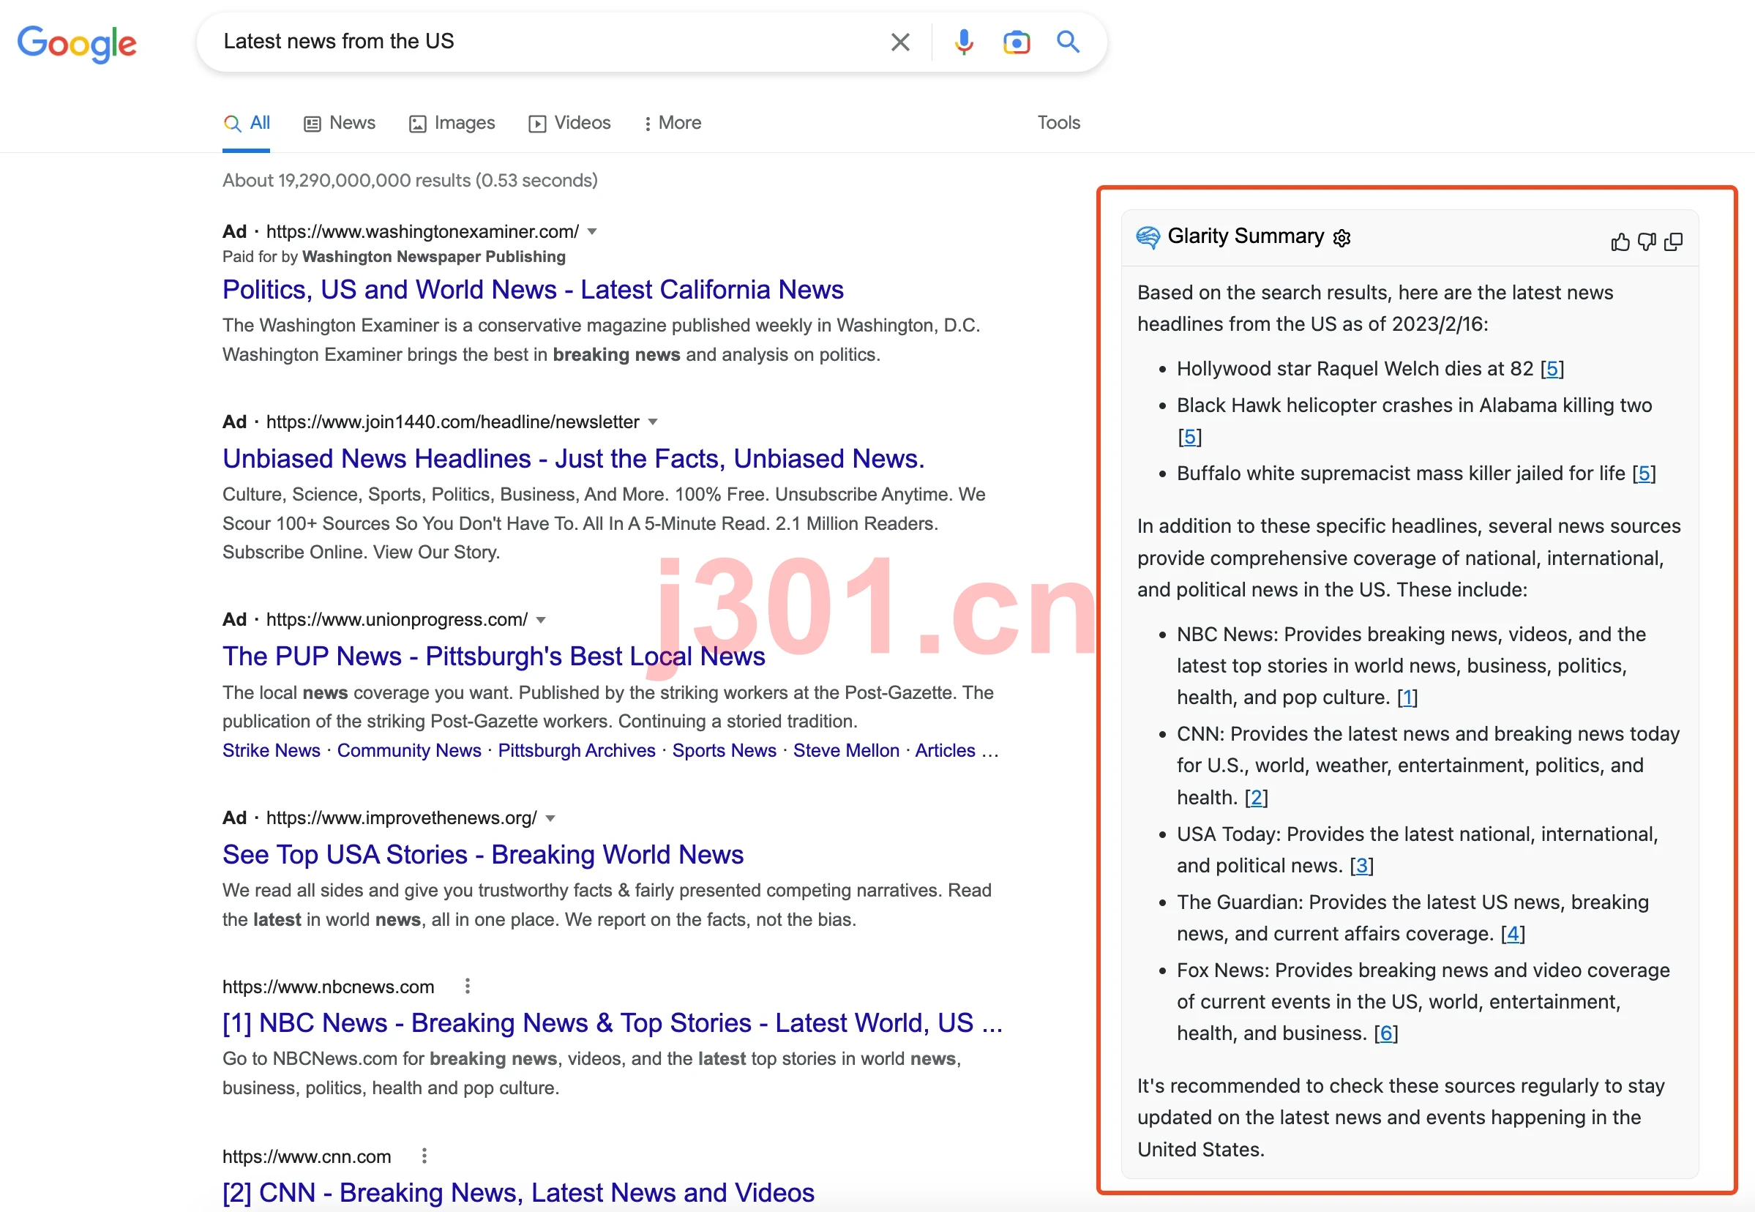
Task: Open the CNN Breaking News result
Action: click(x=518, y=1192)
